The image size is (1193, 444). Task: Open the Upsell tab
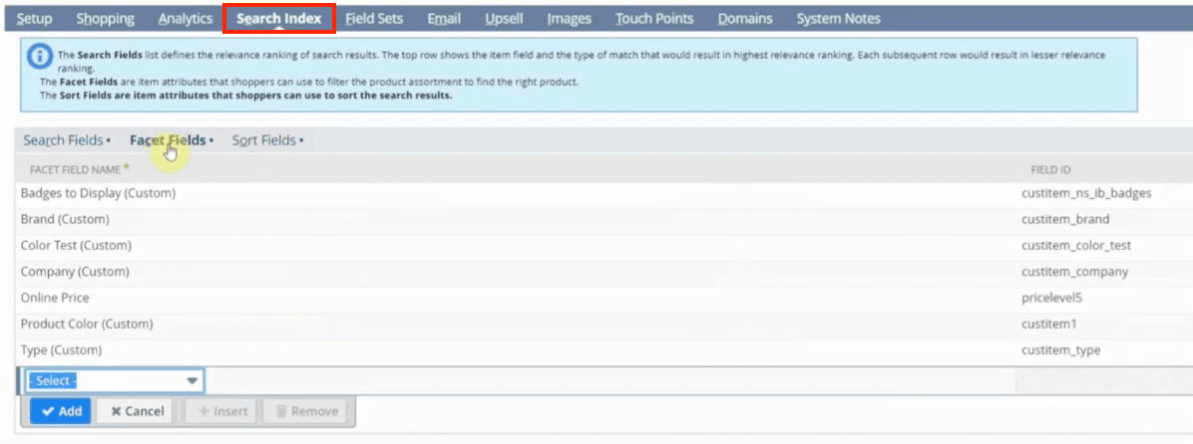504,19
